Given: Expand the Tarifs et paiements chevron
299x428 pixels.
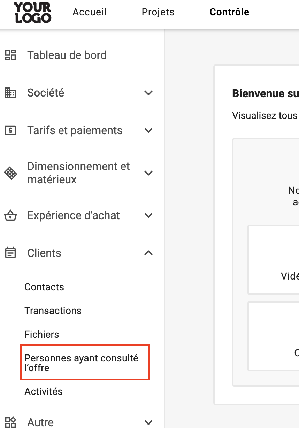Looking at the screenshot, I should coord(148,131).
